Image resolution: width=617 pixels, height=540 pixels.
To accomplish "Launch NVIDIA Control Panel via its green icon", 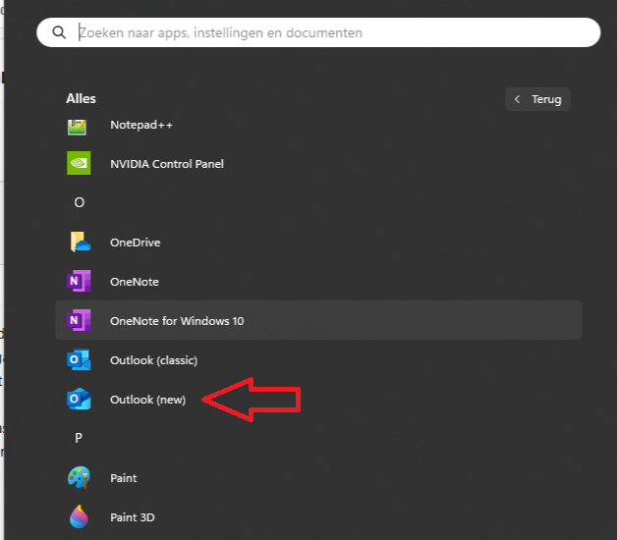I will (79, 163).
